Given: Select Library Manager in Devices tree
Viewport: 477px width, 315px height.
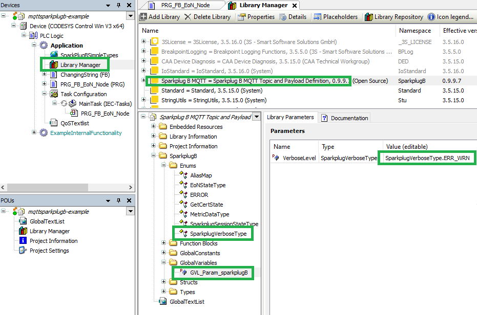Looking at the screenshot, I should 79,65.
